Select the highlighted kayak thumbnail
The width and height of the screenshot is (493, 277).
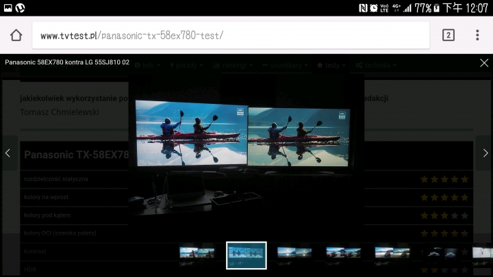[246, 255]
